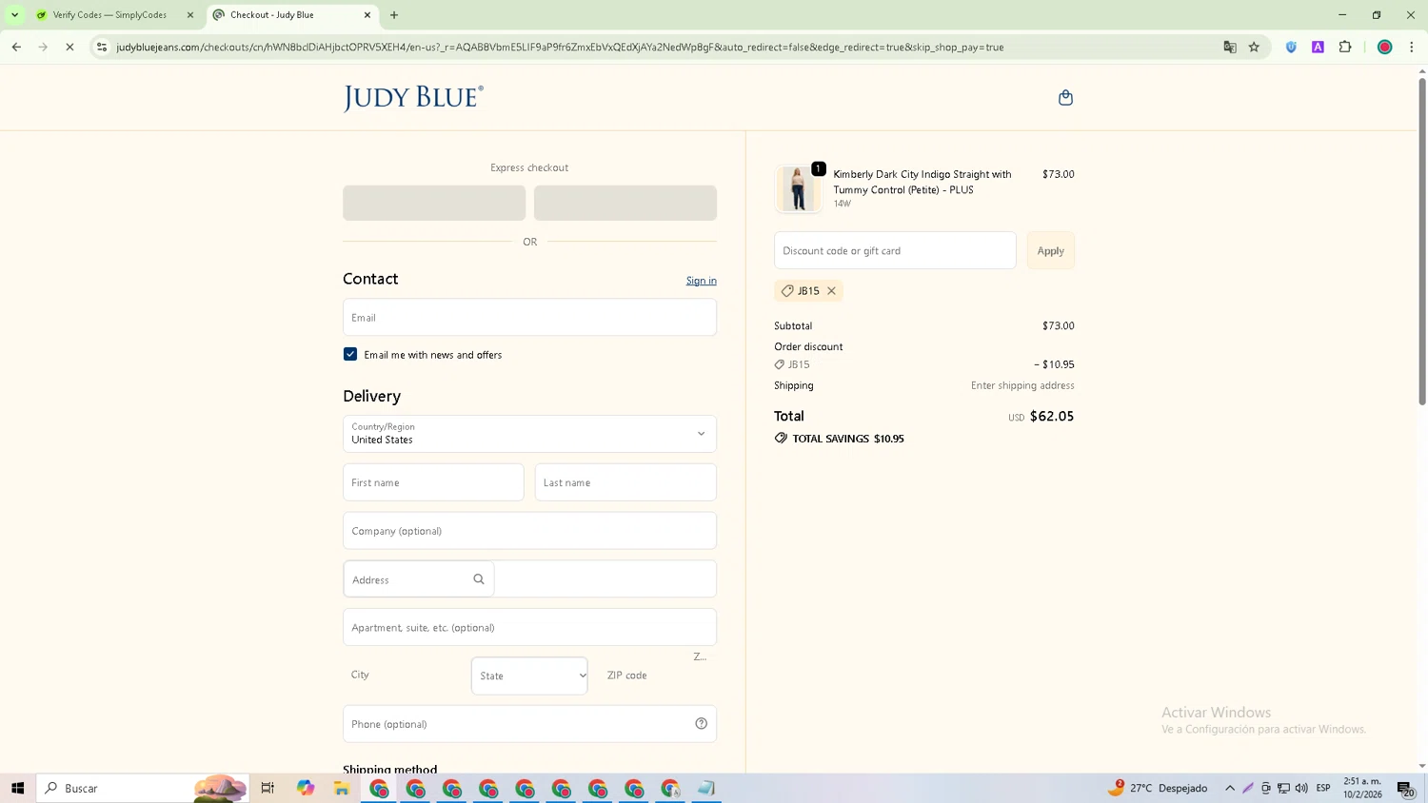The image size is (1428, 803).
Task: Focus the Phone (optional) field
Action: (x=529, y=724)
